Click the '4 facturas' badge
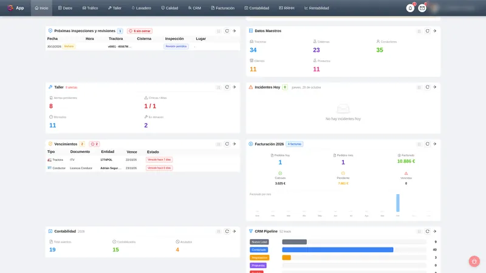 click(295, 144)
